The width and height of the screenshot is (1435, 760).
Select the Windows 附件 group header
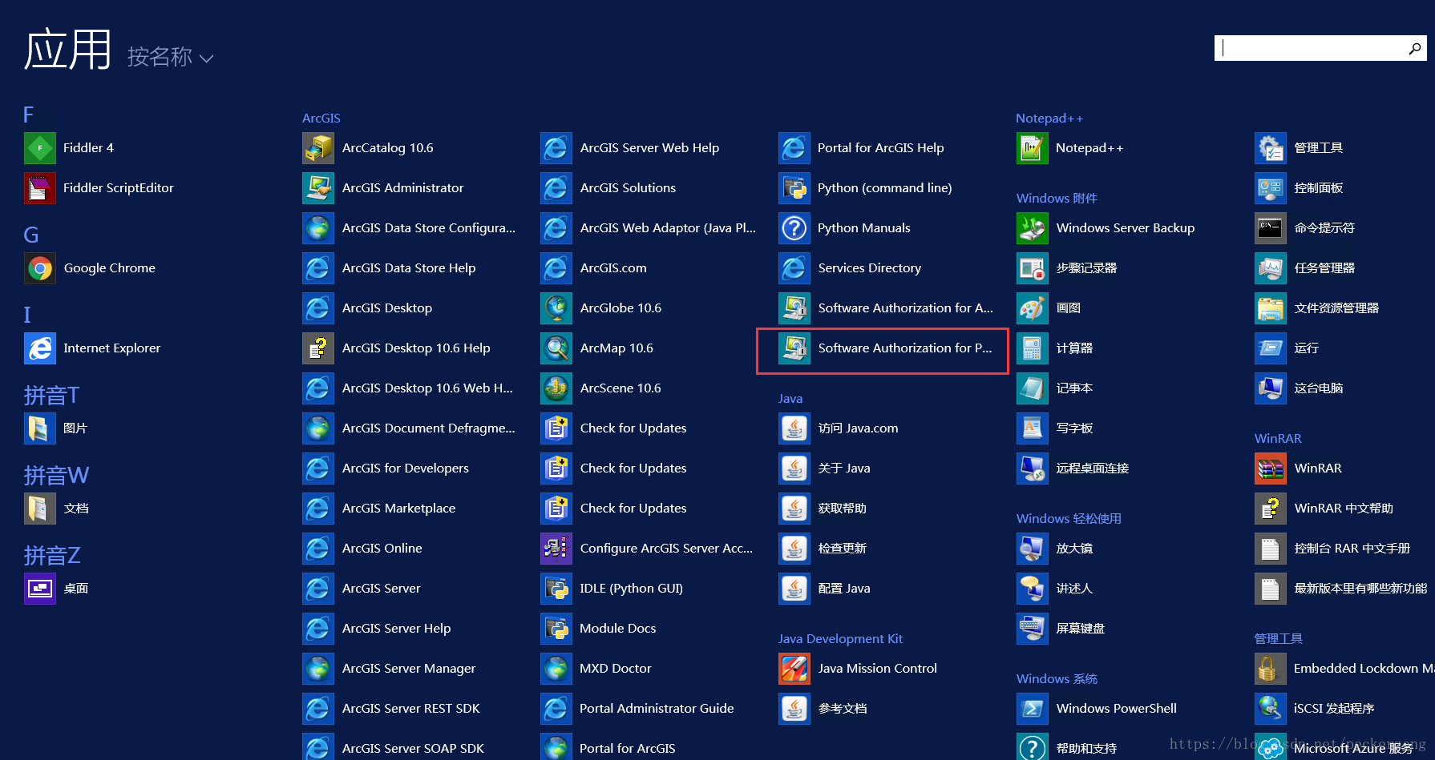point(1057,199)
